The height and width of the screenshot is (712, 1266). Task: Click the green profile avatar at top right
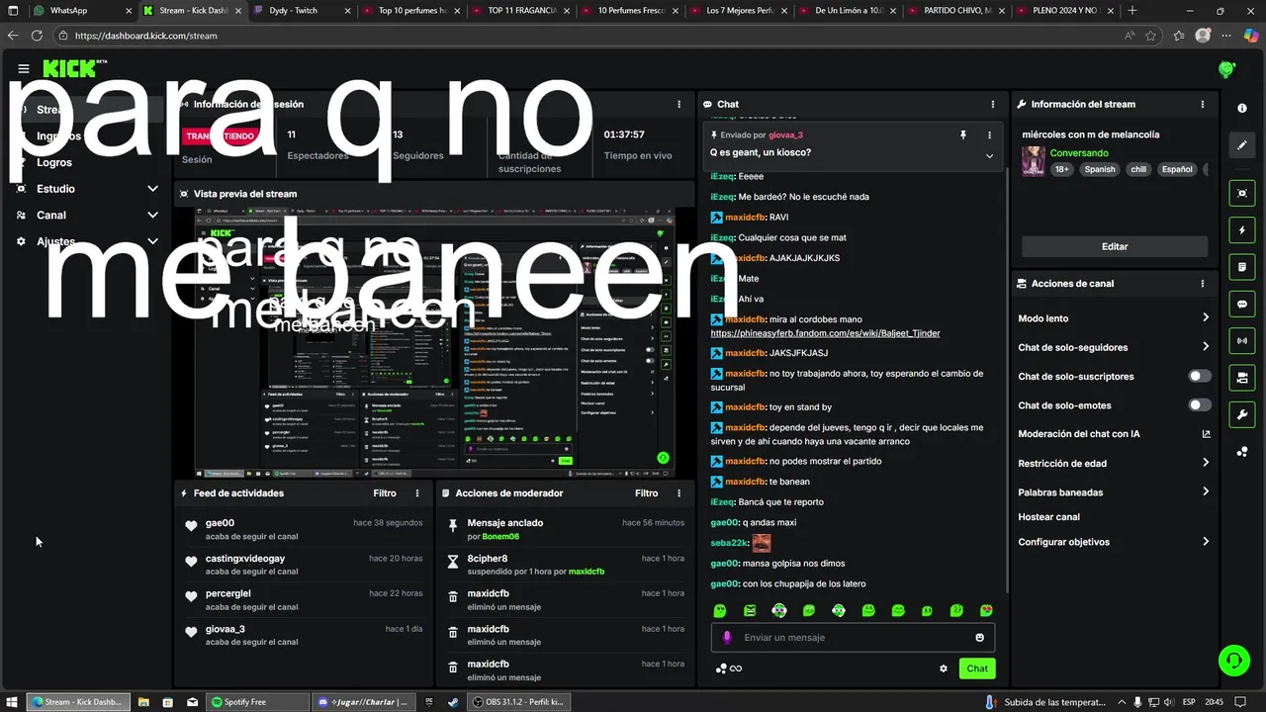coord(1226,69)
